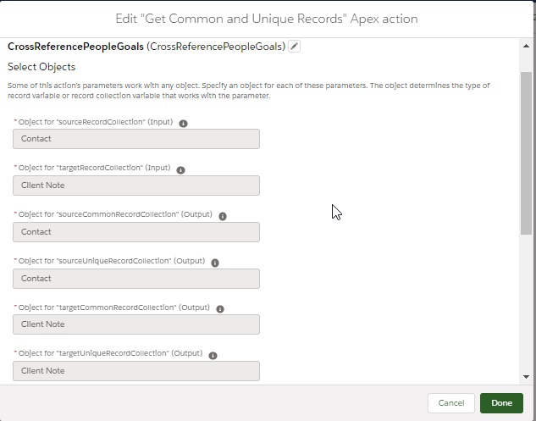
Task: Open info tooltip for sourceRecordCollection input
Action: (x=184, y=123)
